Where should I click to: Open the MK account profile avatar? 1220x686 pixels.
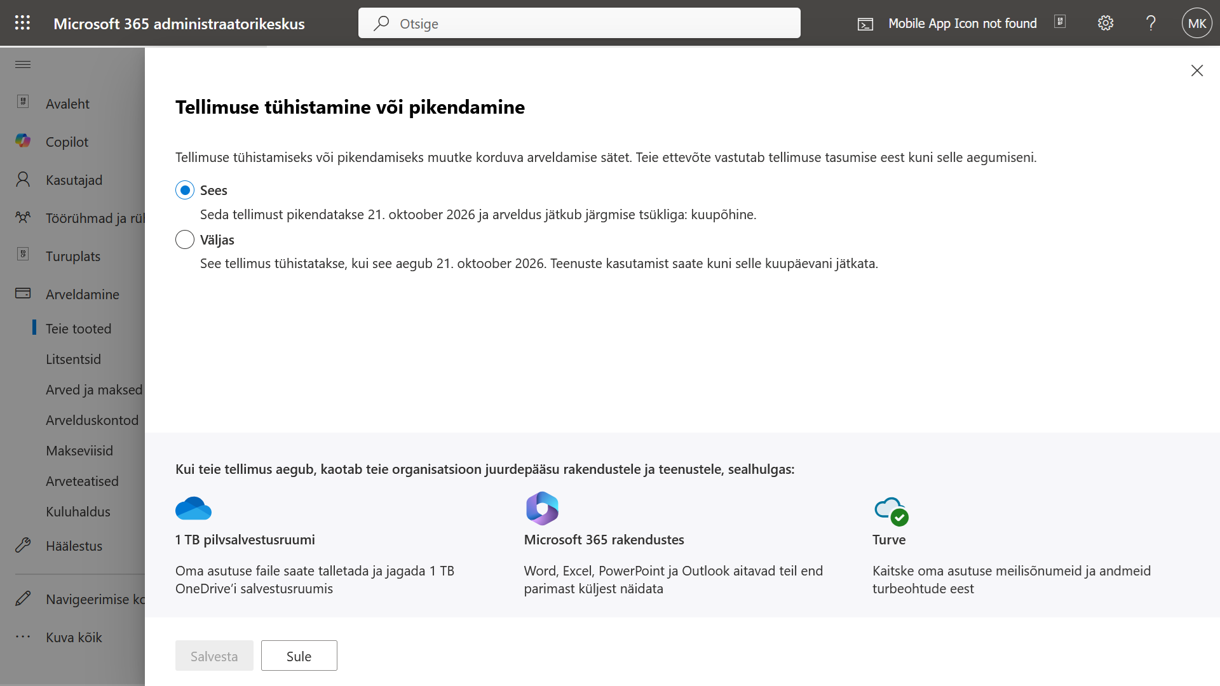click(1196, 24)
